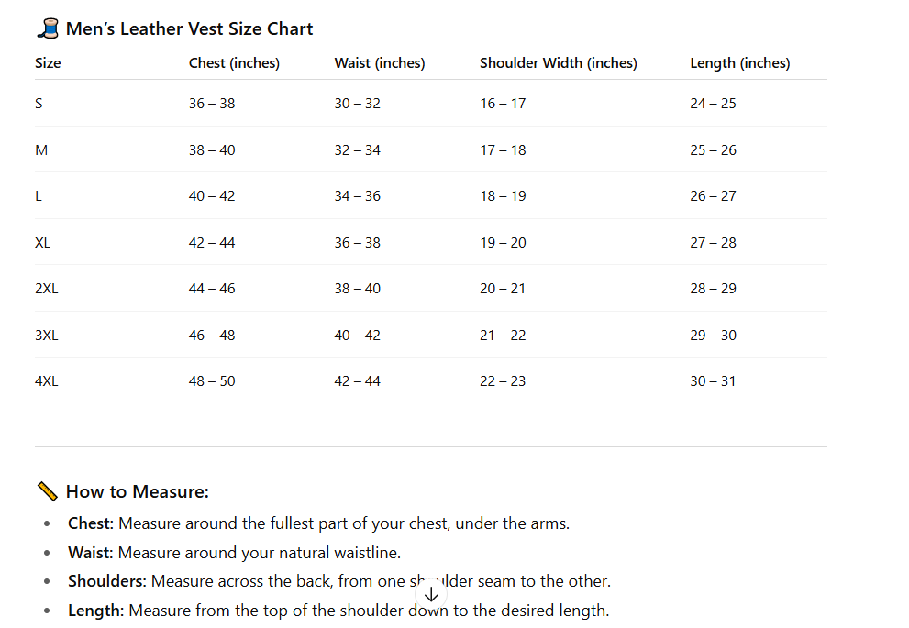Click the 4XL size row label

46,381
